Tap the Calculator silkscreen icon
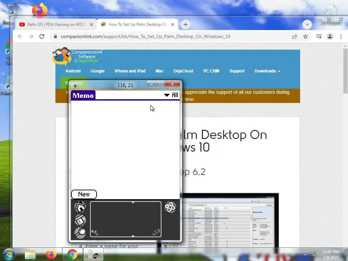Screen dimensions: 348x261 click(x=170, y=207)
